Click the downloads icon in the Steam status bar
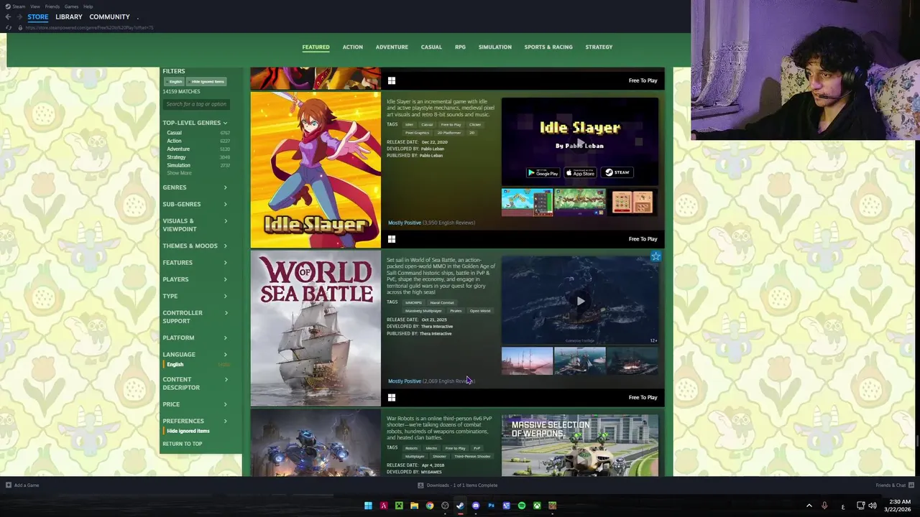 [420, 485]
